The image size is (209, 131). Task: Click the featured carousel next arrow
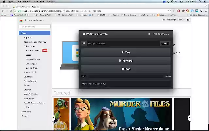(190, 118)
